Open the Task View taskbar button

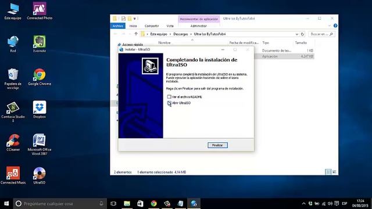tap(113, 204)
